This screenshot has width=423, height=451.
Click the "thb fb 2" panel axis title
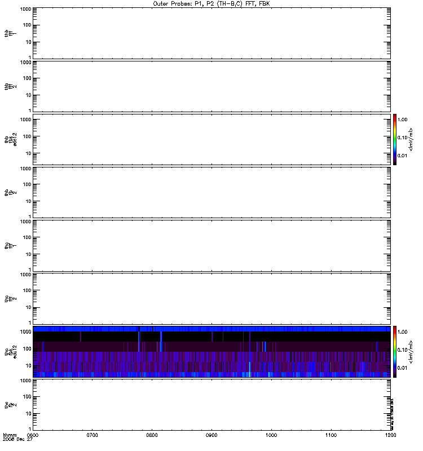[x=10, y=193]
